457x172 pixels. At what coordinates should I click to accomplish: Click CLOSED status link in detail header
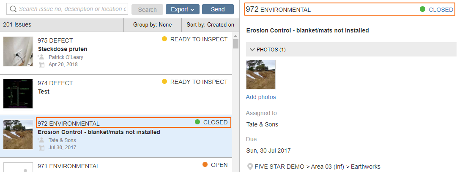tap(441, 10)
